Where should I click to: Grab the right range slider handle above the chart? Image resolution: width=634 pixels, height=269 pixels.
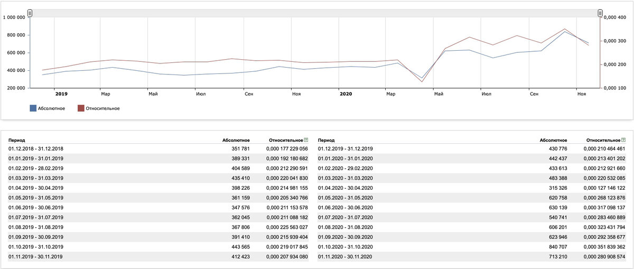(x=600, y=13)
